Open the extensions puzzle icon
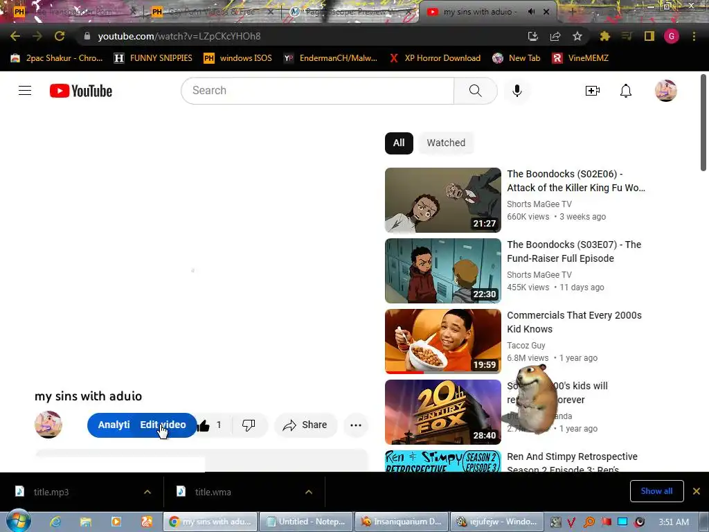The image size is (709, 532). pyautogui.click(x=604, y=36)
